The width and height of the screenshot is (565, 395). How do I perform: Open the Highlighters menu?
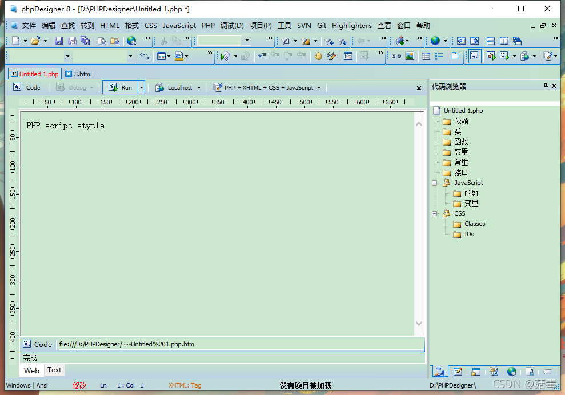[352, 25]
